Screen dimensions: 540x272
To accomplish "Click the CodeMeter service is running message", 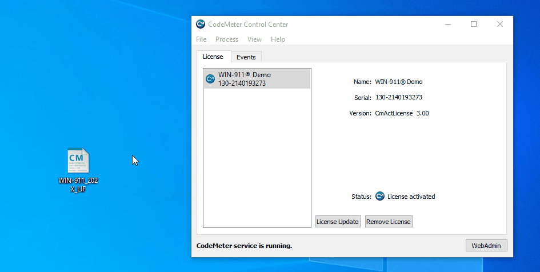I will tap(244, 246).
